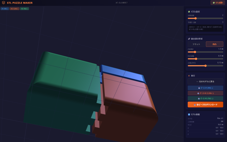The image size is (227, 142).
Task: Open an STL file with top-right button
Action: click(217, 3)
